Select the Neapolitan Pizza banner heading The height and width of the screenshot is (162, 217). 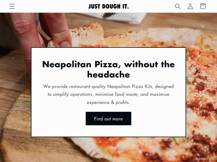(x=108, y=69)
